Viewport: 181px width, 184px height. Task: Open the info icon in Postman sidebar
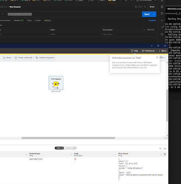[x=162, y=34]
